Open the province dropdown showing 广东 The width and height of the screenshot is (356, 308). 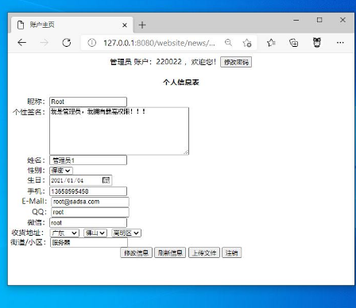64,233
